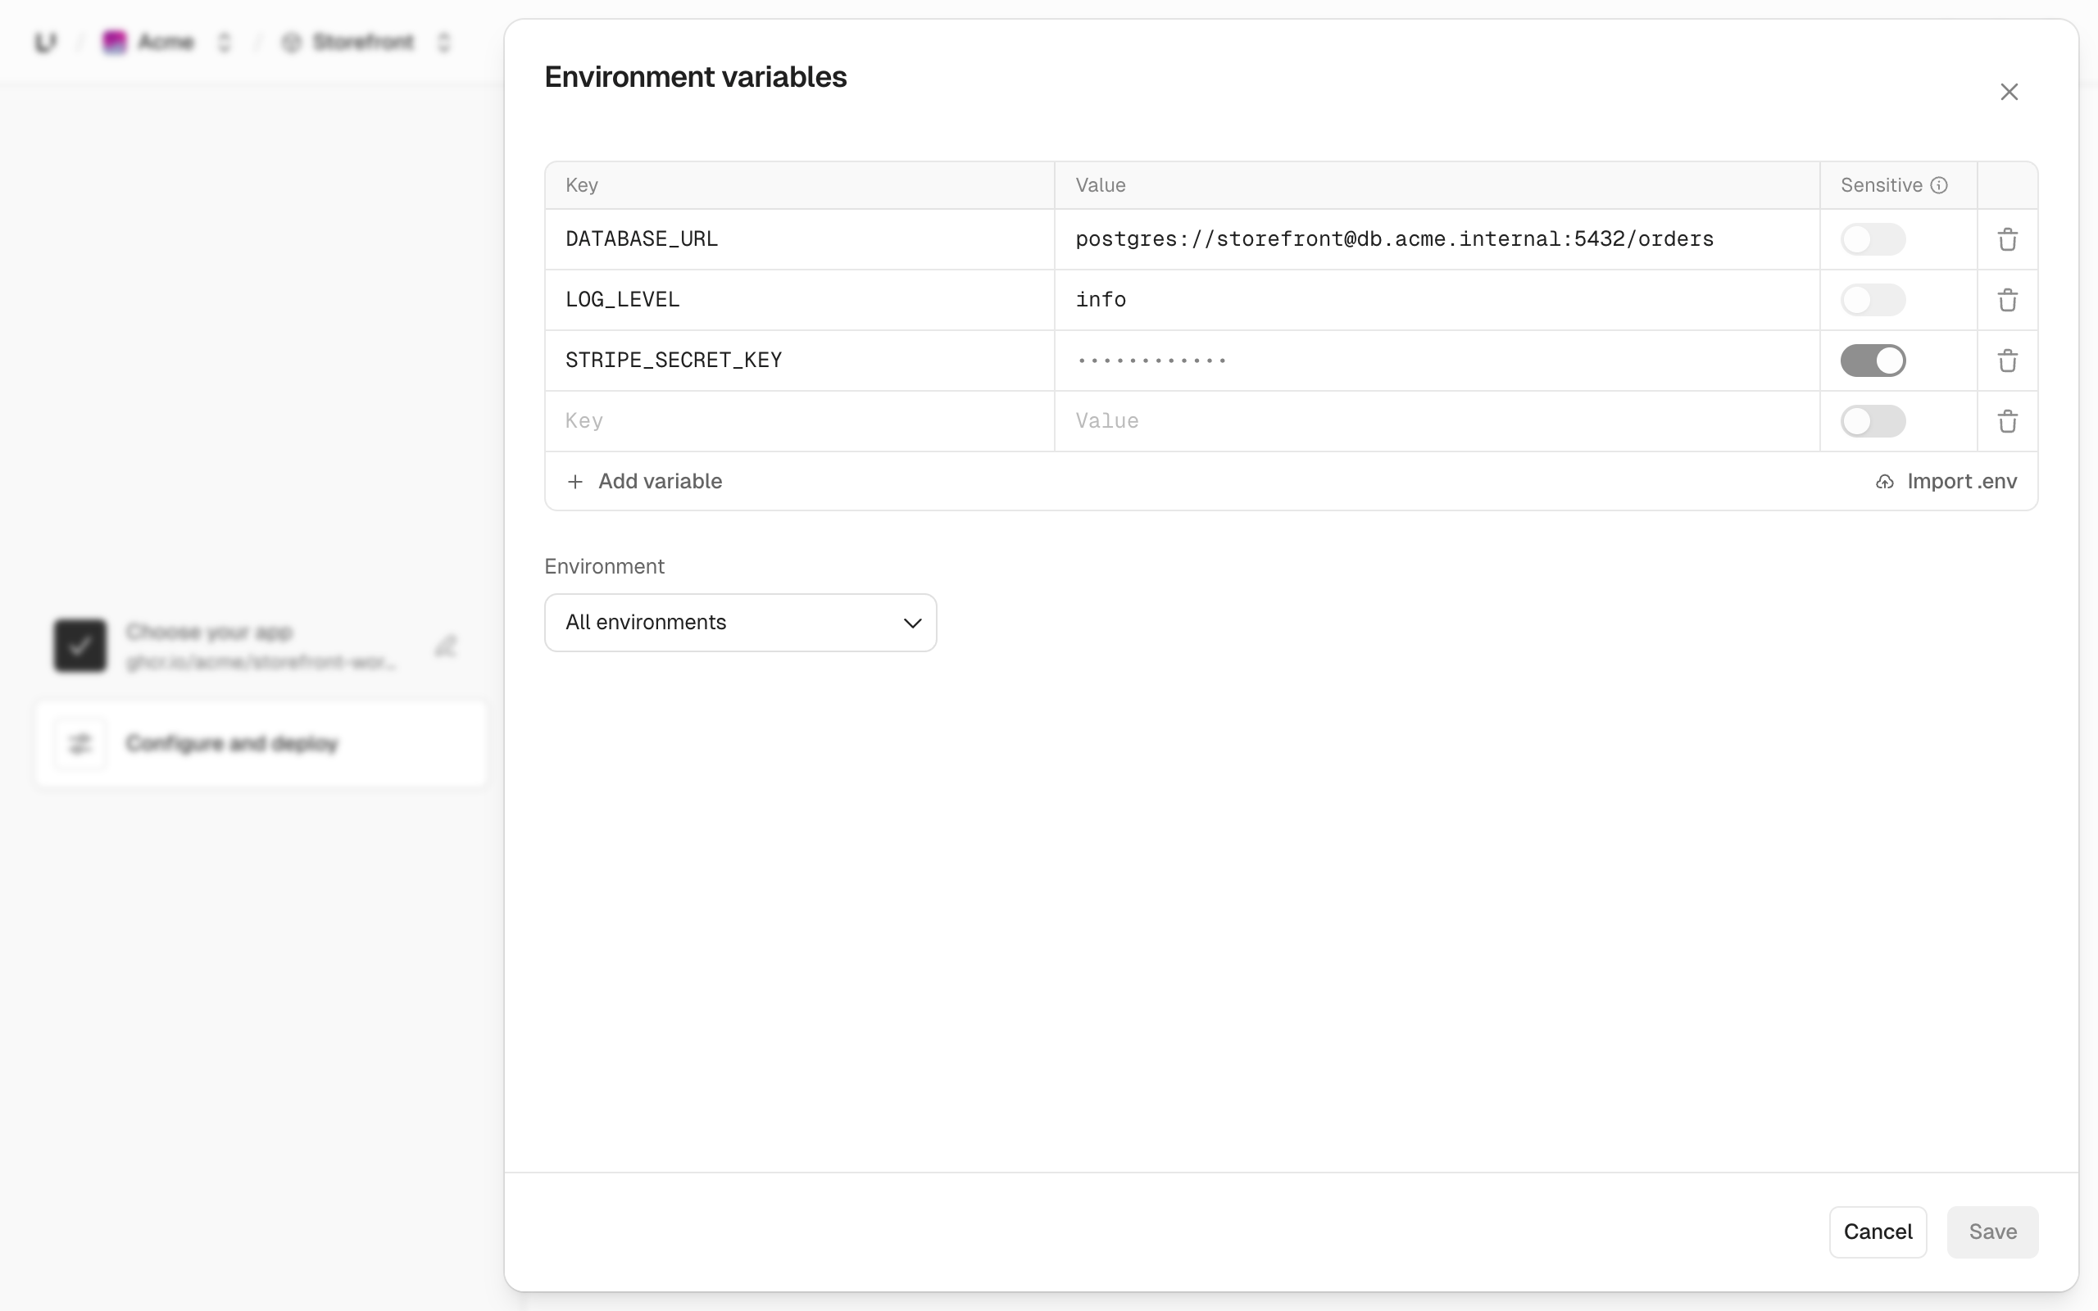Open the Storefront project switcher chevrons

tap(444, 42)
